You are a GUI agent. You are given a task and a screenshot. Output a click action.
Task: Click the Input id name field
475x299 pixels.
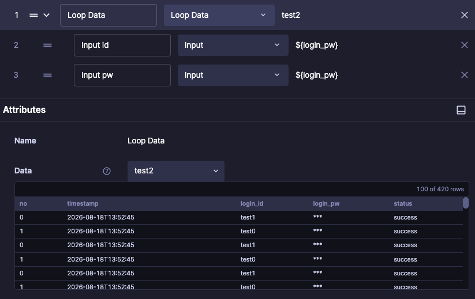tap(122, 45)
